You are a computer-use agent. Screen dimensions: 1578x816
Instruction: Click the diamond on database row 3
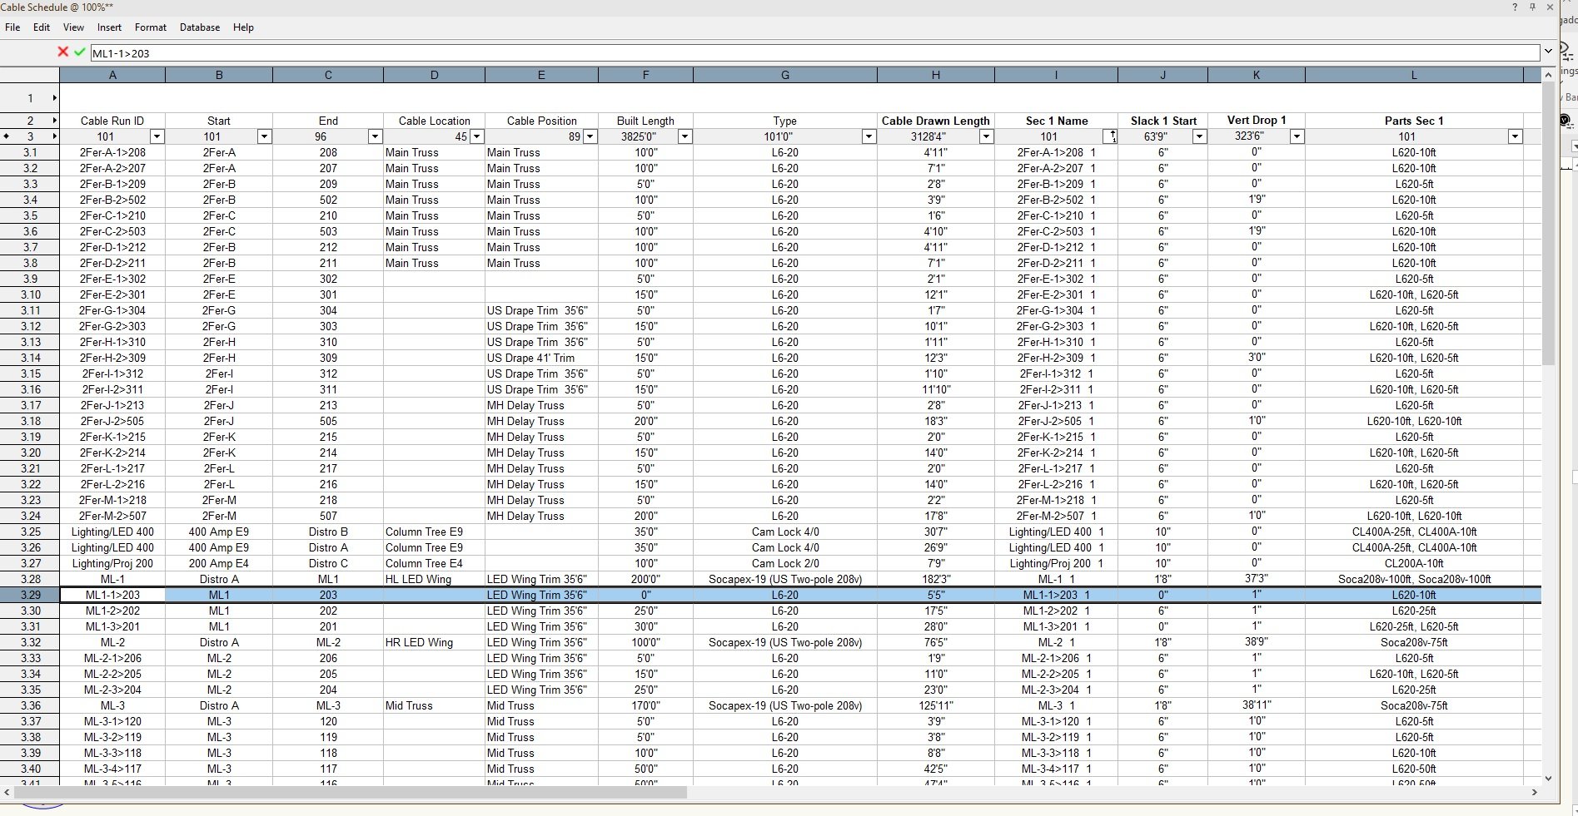tap(7, 136)
